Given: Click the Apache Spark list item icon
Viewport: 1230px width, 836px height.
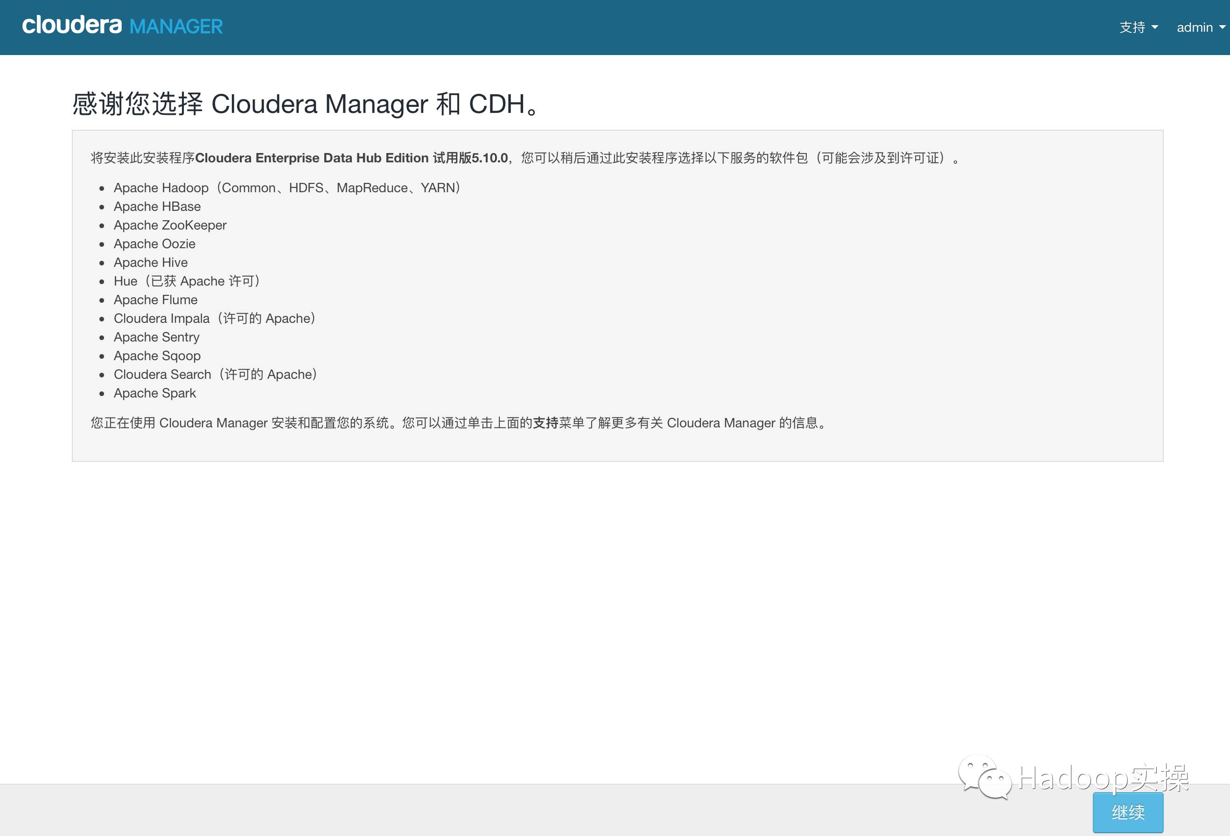Looking at the screenshot, I should 103,393.
